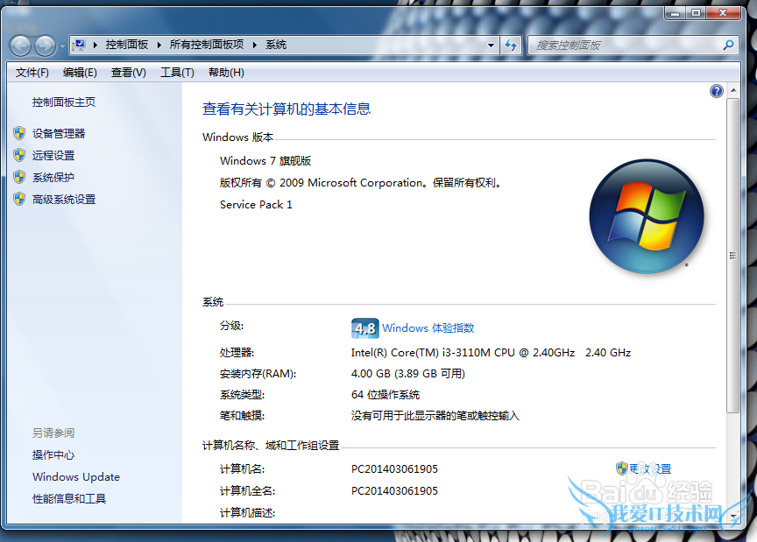
Task: Expand arrow before 控制面板 in address bar
Action: point(96,45)
